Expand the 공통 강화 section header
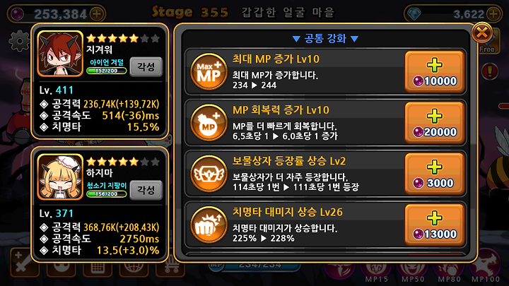Viewport: 509px width, 286px height. (x=325, y=39)
